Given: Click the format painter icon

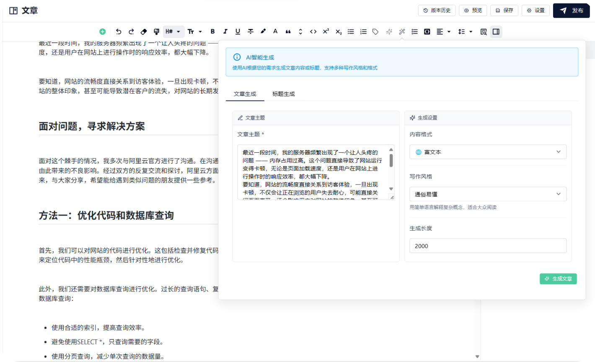Looking at the screenshot, I should [156, 31].
